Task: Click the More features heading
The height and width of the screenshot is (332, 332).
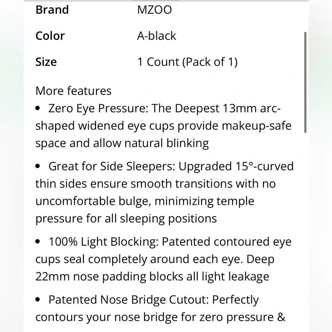Action: pyautogui.click(x=73, y=91)
